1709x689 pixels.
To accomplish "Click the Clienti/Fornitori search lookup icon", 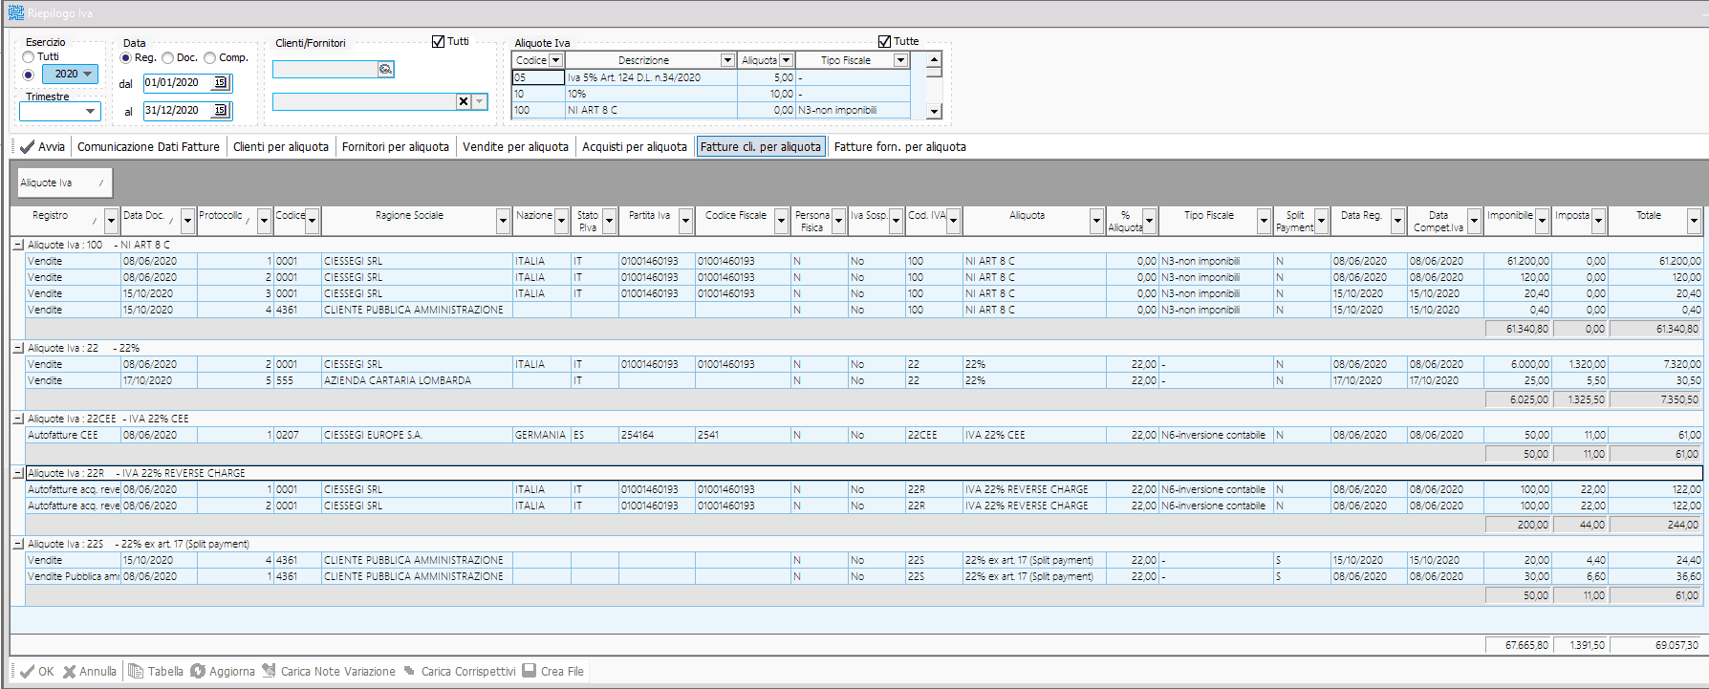I will point(385,70).
